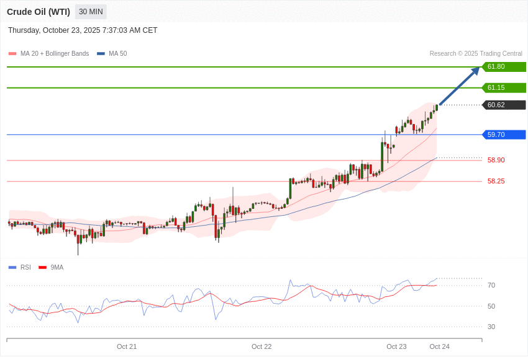528x357 pixels.
Task: Click the 60.62 current price tag
Action: [x=504, y=105]
